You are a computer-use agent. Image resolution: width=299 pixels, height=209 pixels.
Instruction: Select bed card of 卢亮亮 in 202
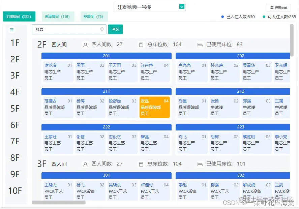(192, 71)
